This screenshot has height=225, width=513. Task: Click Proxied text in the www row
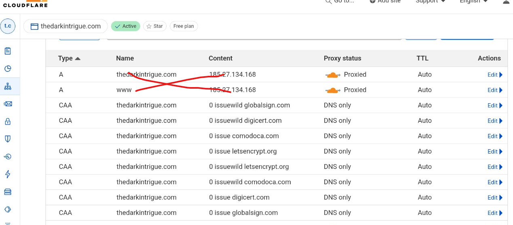(355, 90)
